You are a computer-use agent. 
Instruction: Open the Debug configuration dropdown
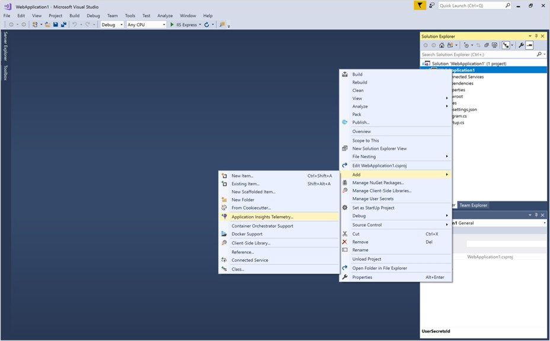pos(111,25)
